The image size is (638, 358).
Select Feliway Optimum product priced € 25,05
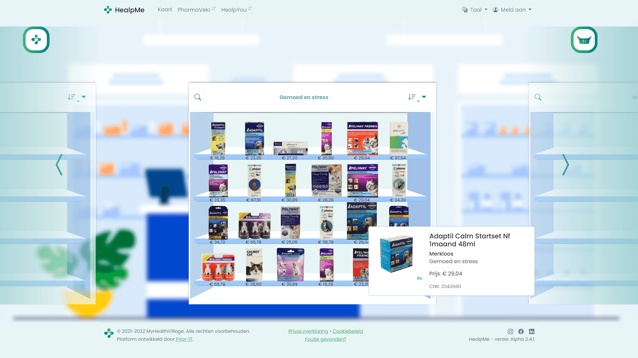(x=290, y=223)
